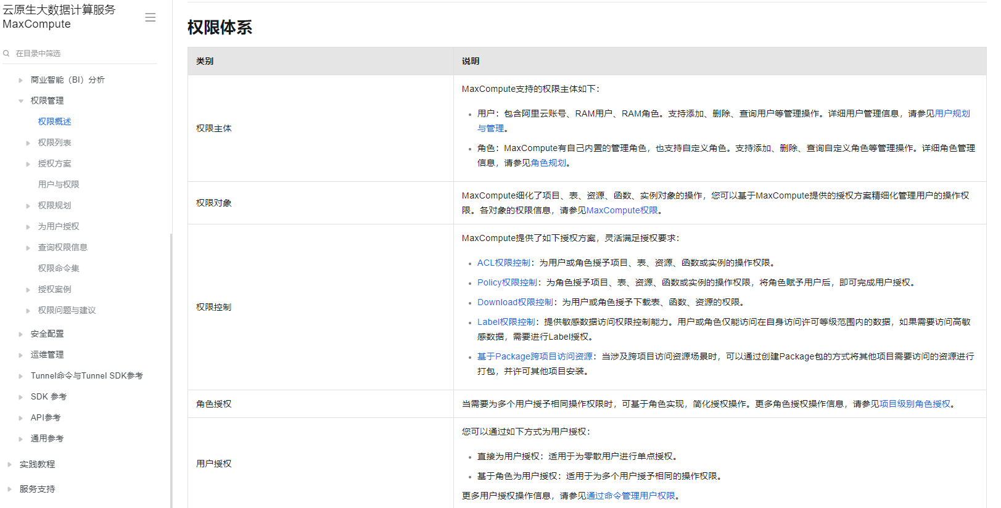Open the 项目级别角色授权 link
Image resolution: width=1001 pixels, height=508 pixels.
pyautogui.click(x=915, y=404)
